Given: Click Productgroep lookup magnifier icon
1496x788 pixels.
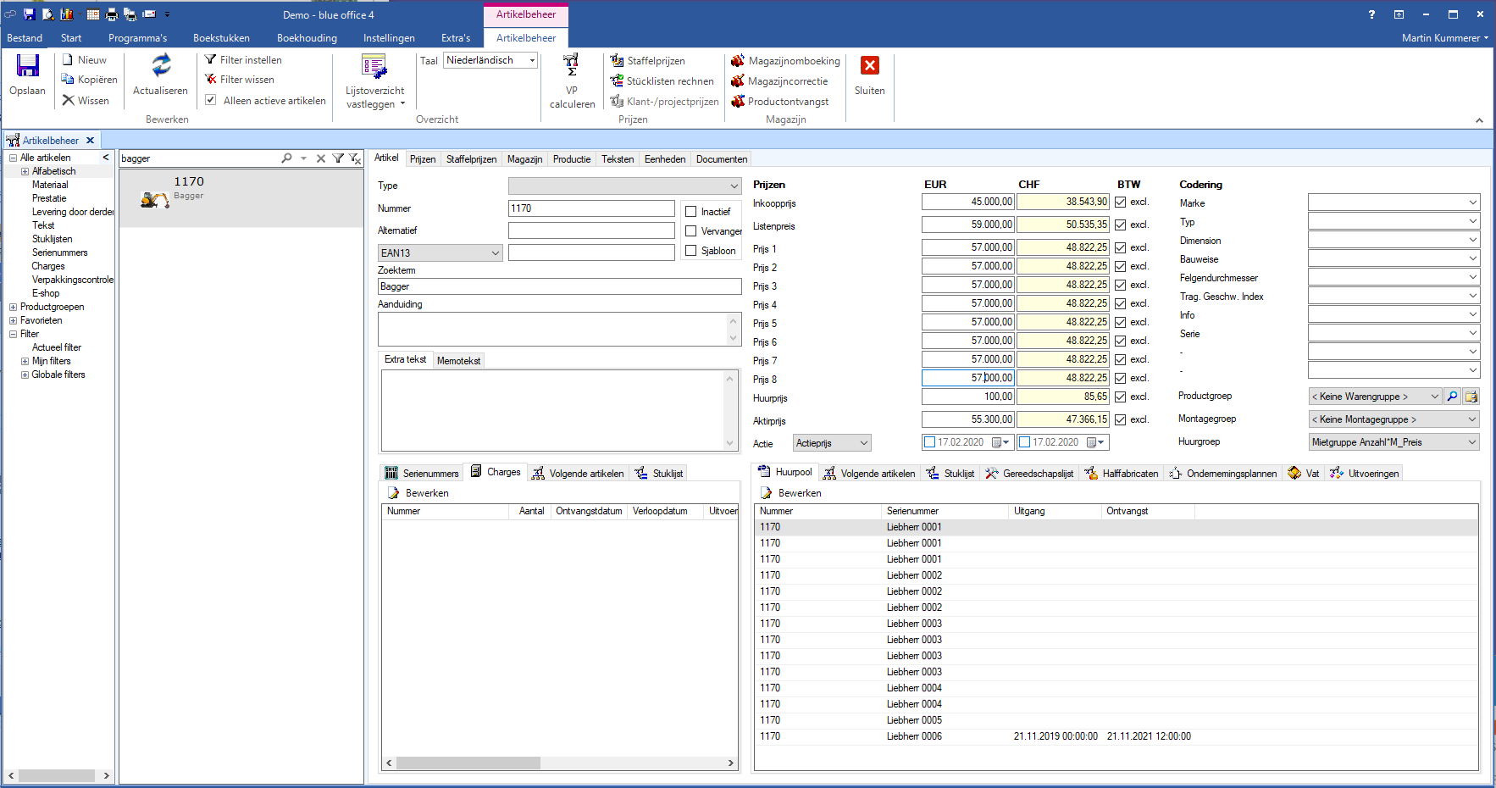Looking at the screenshot, I should pyautogui.click(x=1452, y=397).
